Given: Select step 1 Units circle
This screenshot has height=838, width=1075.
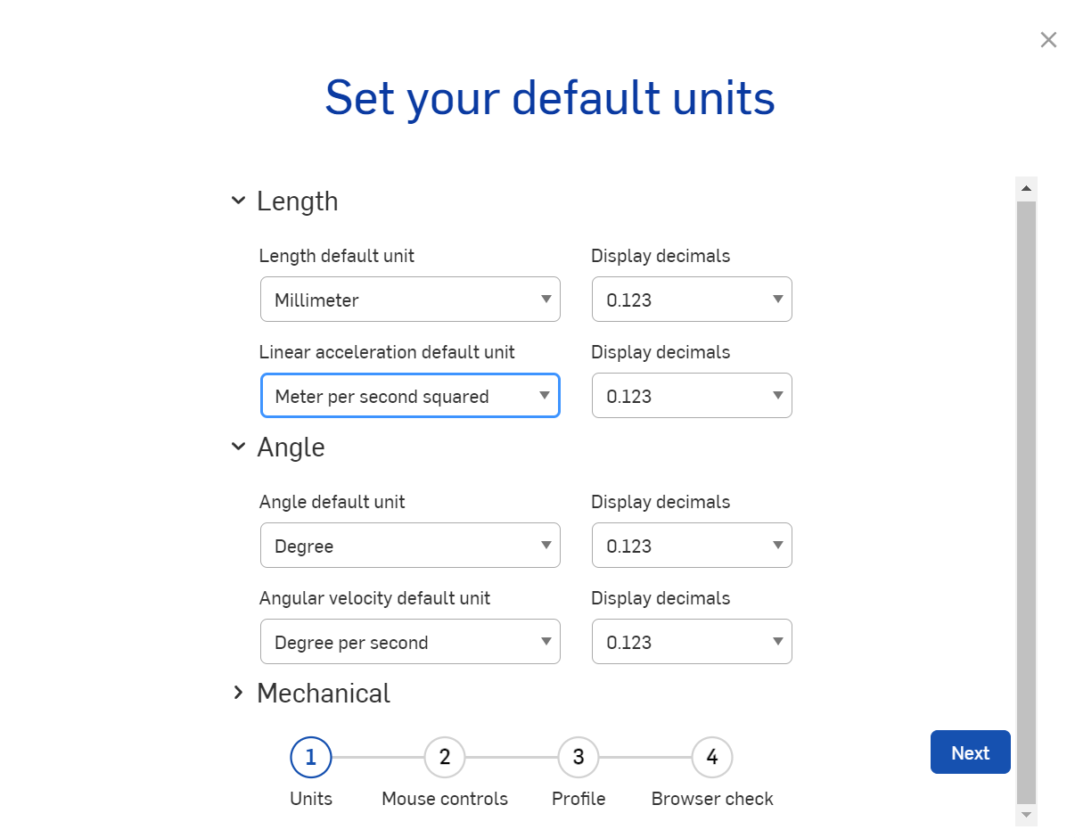Looking at the screenshot, I should 311,758.
